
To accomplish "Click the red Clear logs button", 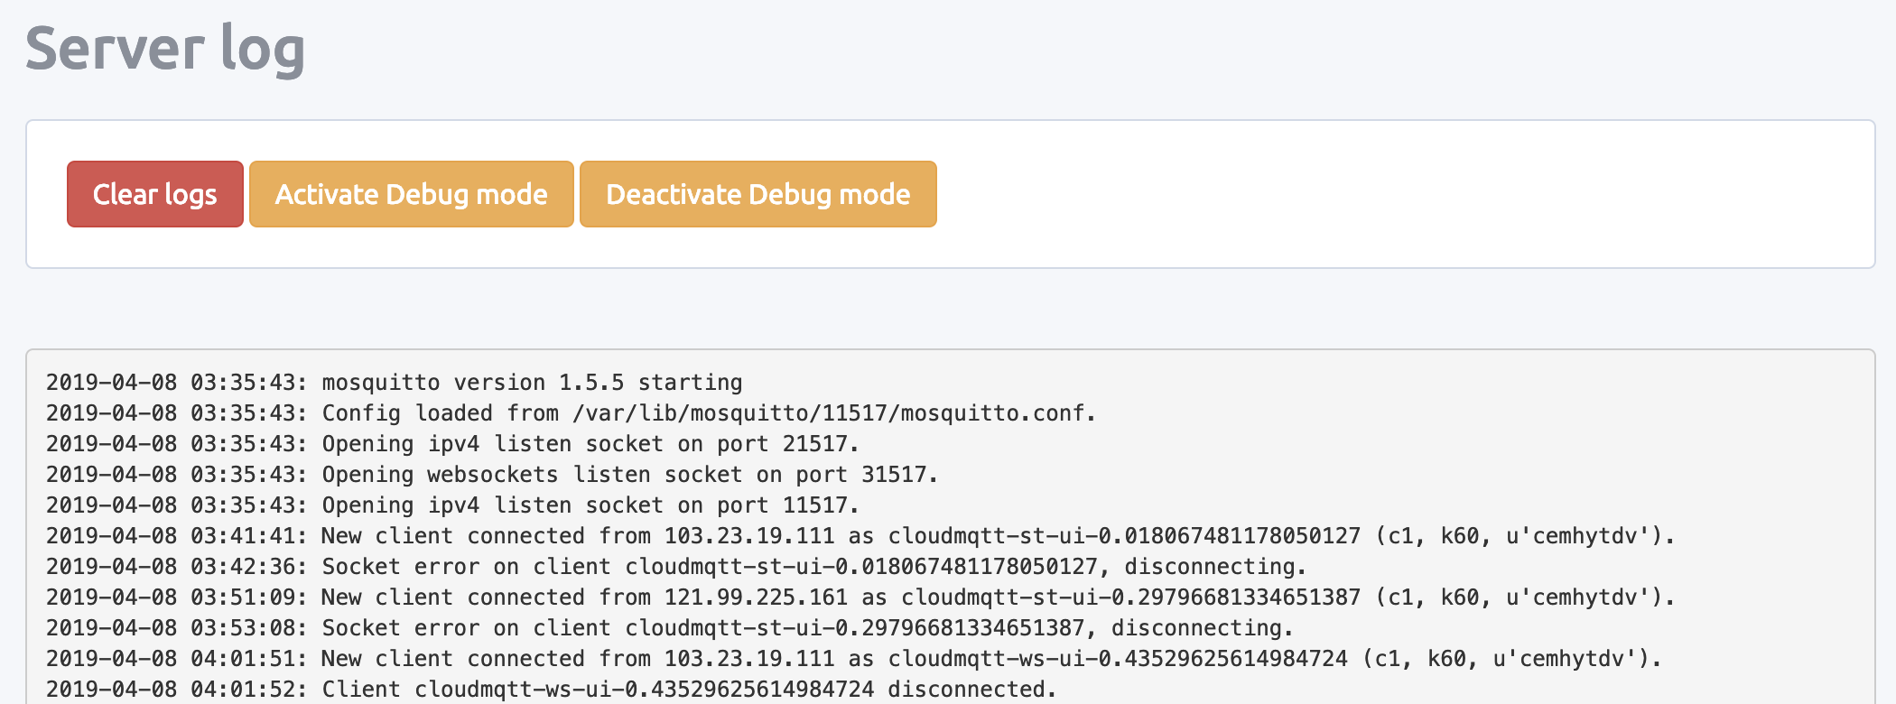I will [155, 194].
